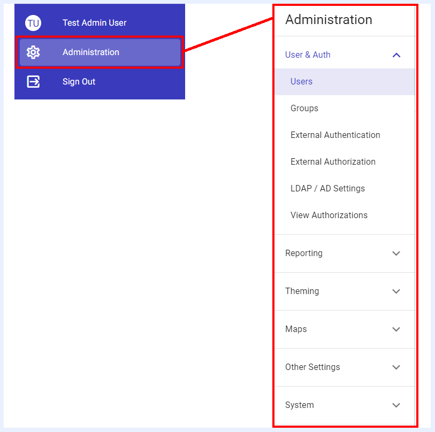The width and height of the screenshot is (435, 432).
Task: Open External Authorization settings
Action: tap(345, 161)
